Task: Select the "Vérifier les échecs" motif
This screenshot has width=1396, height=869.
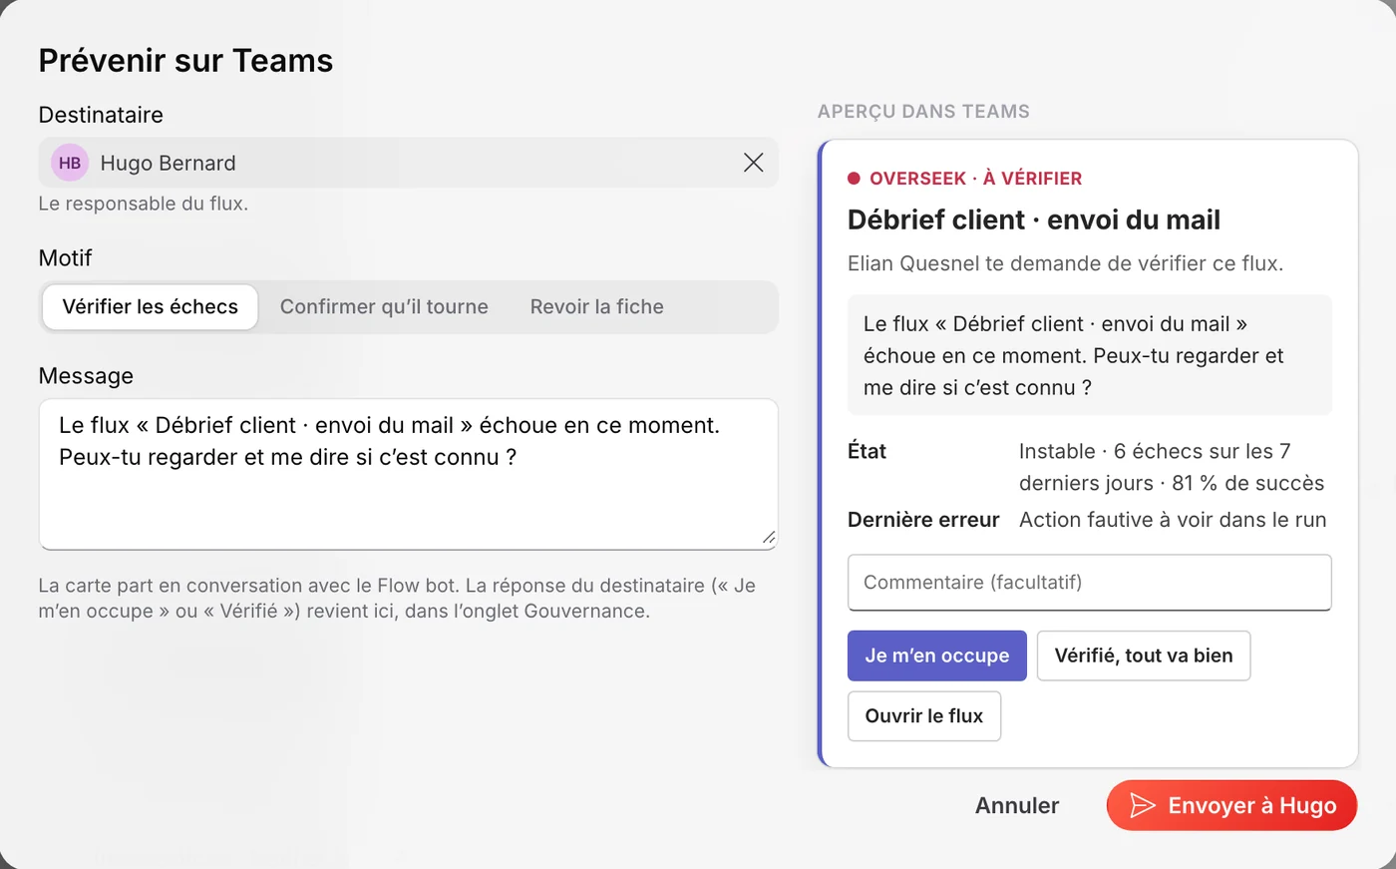Action: [x=151, y=306]
